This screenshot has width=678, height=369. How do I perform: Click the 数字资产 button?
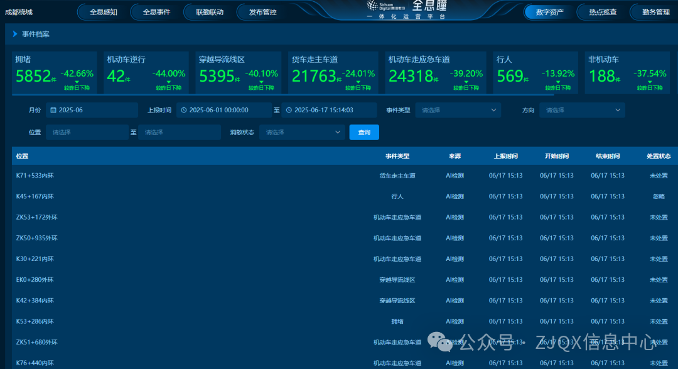click(x=549, y=12)
